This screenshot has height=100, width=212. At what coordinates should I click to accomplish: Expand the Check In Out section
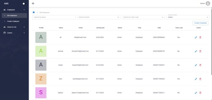[x=24, y=27]
